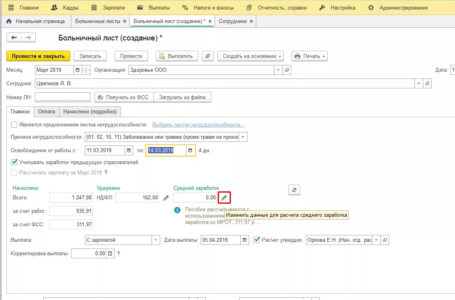Click help question mark near Корректировка выплаты
This screenshot has width=455, height=300.
coord(118,253)
